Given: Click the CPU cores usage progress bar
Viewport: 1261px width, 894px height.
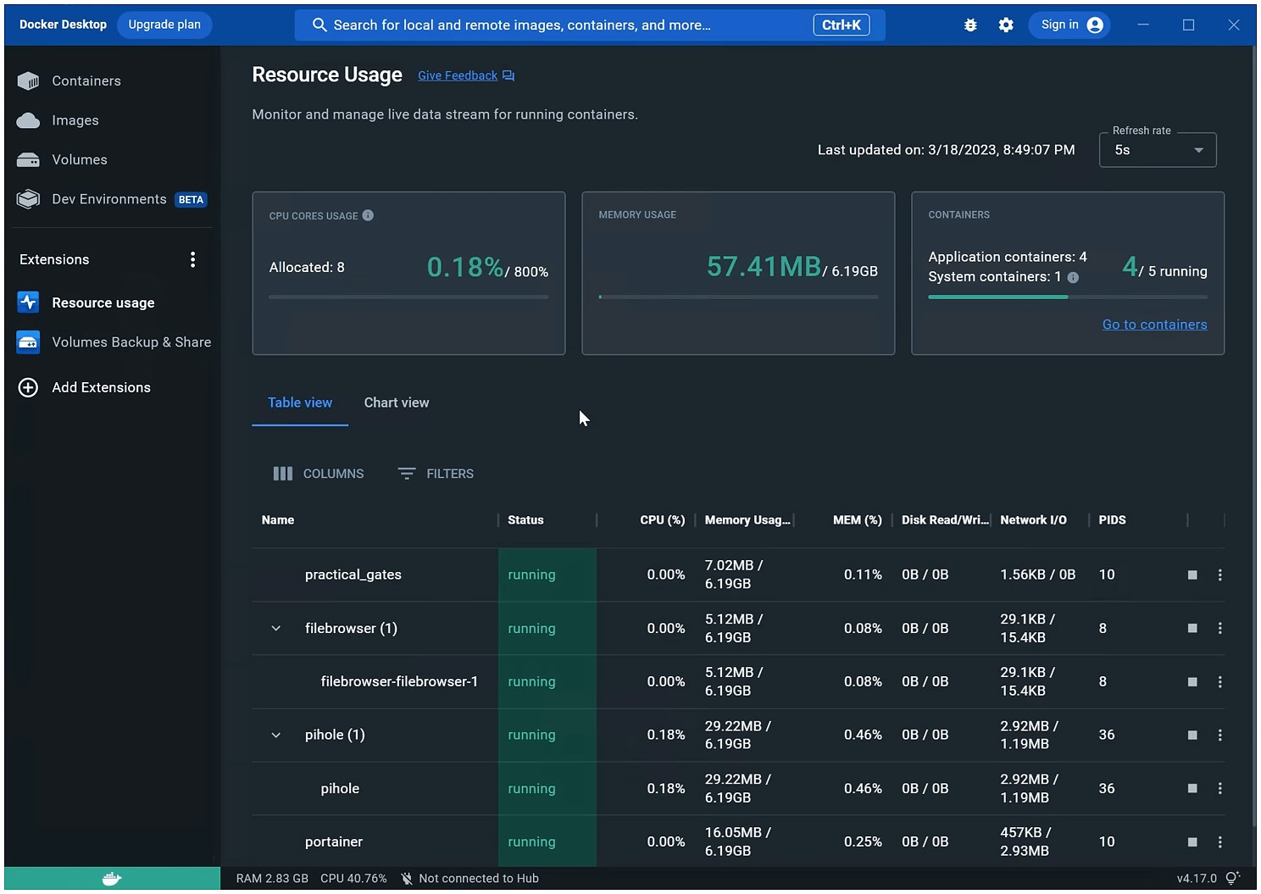Looking at the screenshot, I should (x=408, y=297).
